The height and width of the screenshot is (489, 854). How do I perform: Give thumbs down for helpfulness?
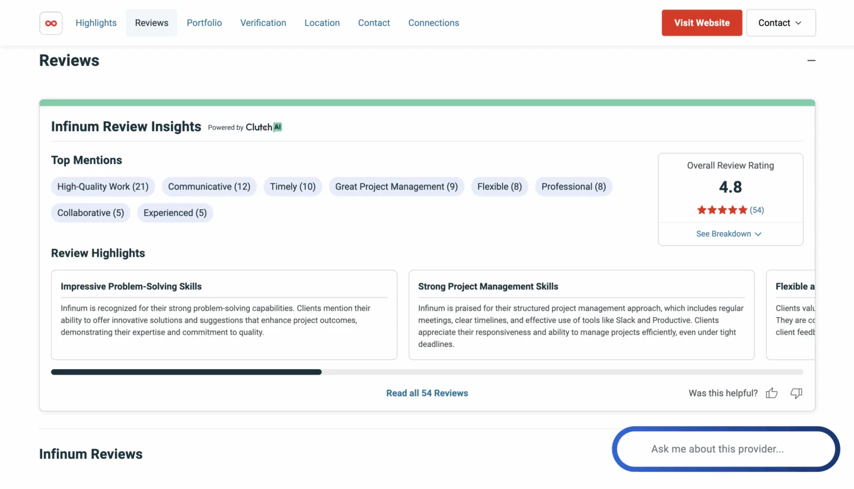coord(796,393)
